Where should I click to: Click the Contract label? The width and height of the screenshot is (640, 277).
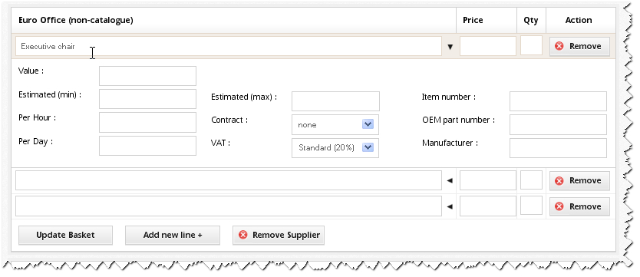click(x=229, y=120)
